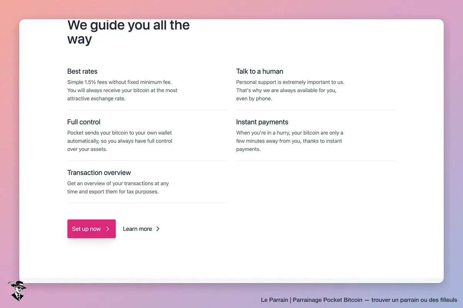The height and width of the screenshot is (308, 463).
Task: Select the Best rates heading
Action: [x=82, y=71]
